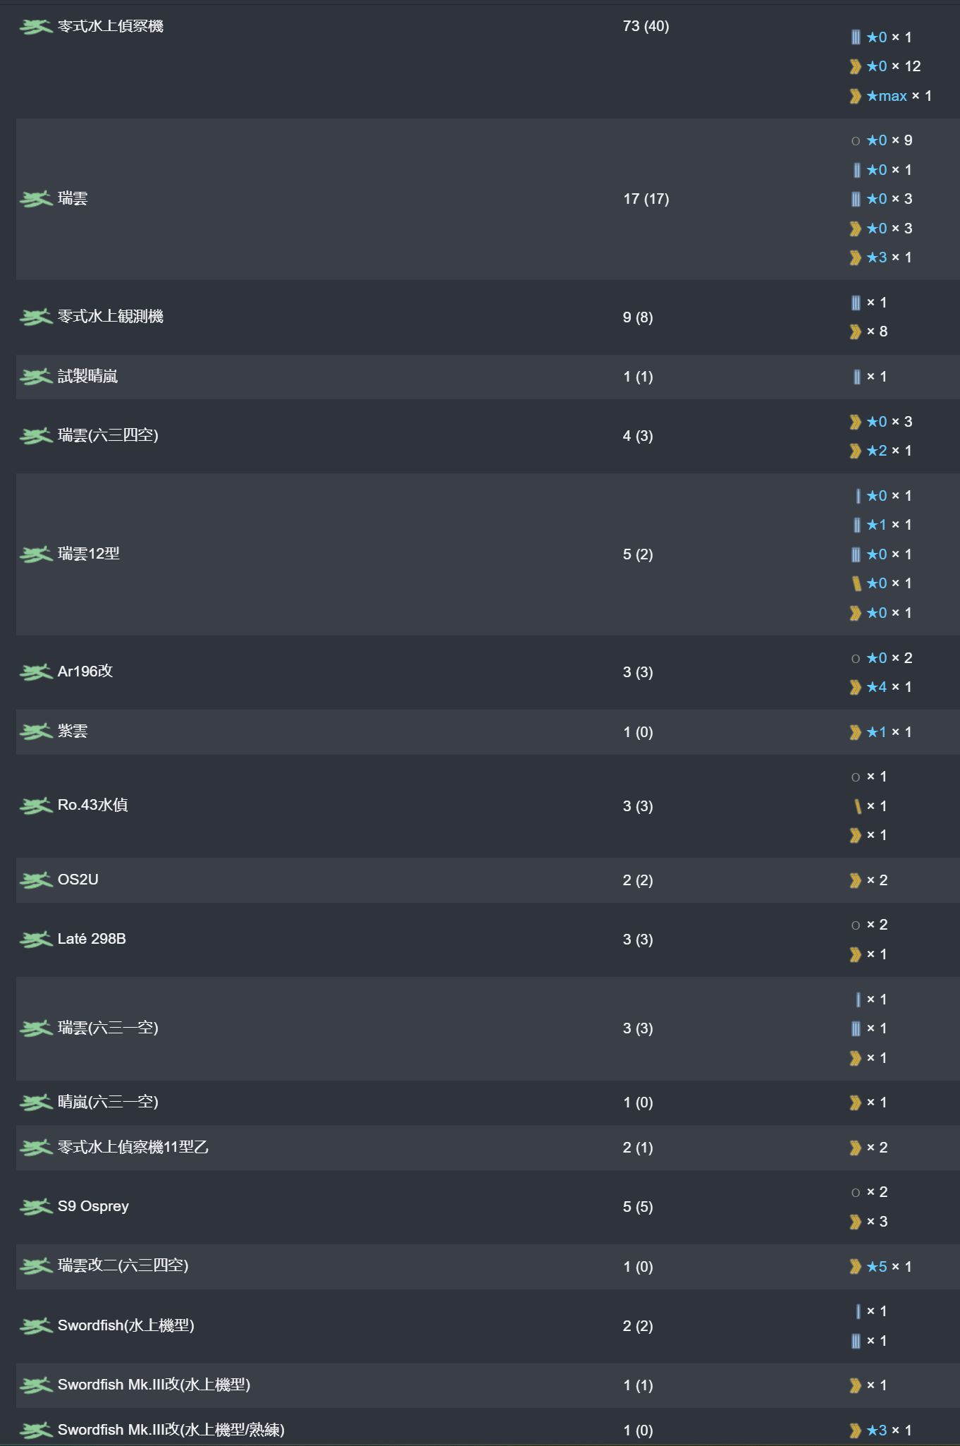The image size is (960, 1446).
Task: Select the Ro.43水偵 equipment entry
Action: tap(92, 805)
